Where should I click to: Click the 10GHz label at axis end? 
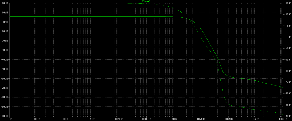tap(282, 119)
